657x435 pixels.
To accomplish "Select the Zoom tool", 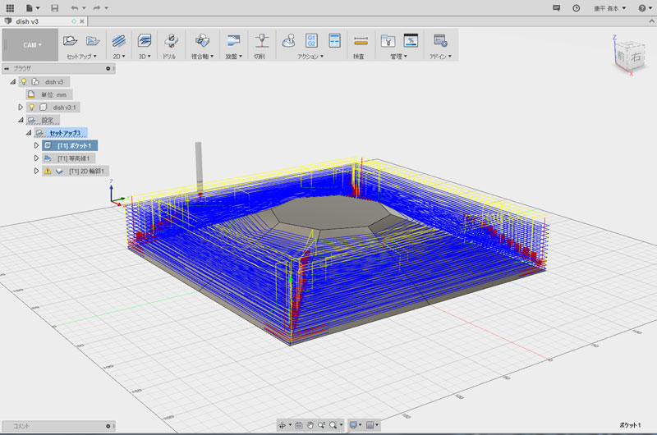I will (x=321, y=425).
